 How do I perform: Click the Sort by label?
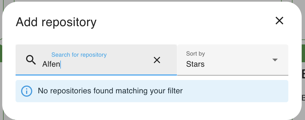196,54
